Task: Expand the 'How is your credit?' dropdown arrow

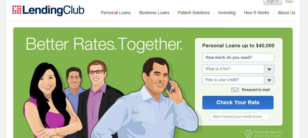Action: point(269,80)
